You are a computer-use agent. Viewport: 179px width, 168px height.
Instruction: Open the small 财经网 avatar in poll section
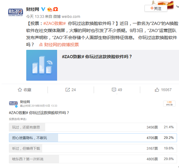[x=13, y=104]
